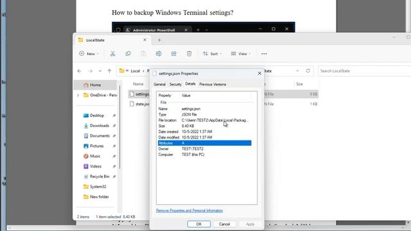This screenshot has width=411, height=231.
Task: Open the View dropdown menu
Action: tap(241, 54)
